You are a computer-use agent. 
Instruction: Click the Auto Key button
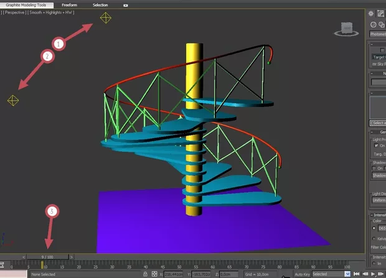click(302, 274)
